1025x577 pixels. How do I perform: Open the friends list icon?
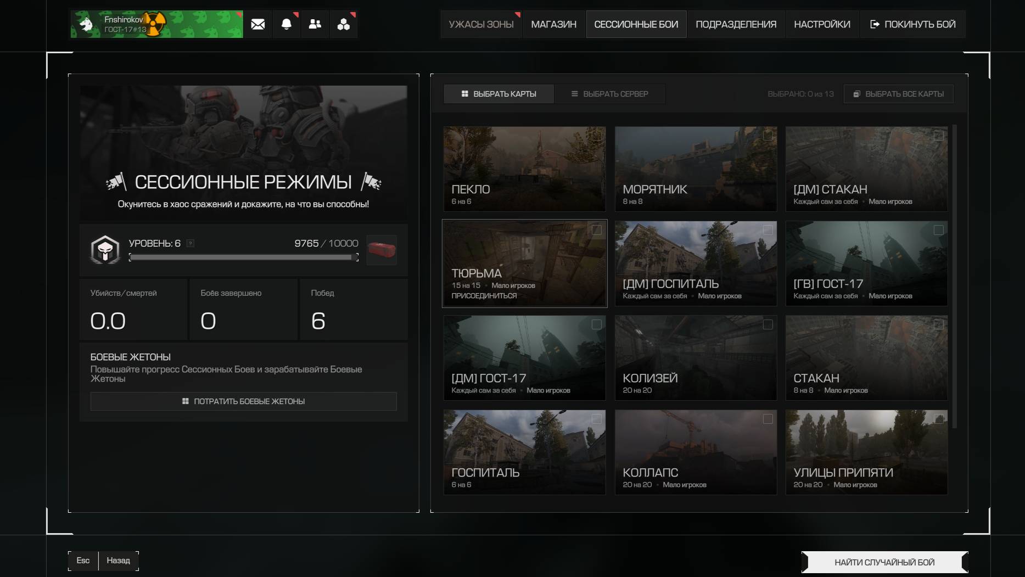(315, 24)
